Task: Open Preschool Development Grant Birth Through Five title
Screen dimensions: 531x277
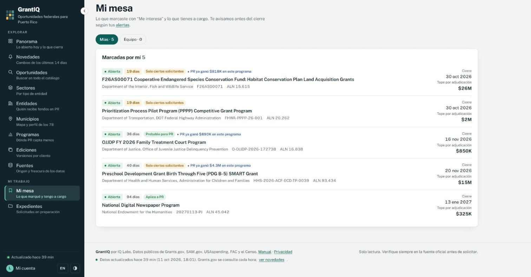Action: [180, 174]
